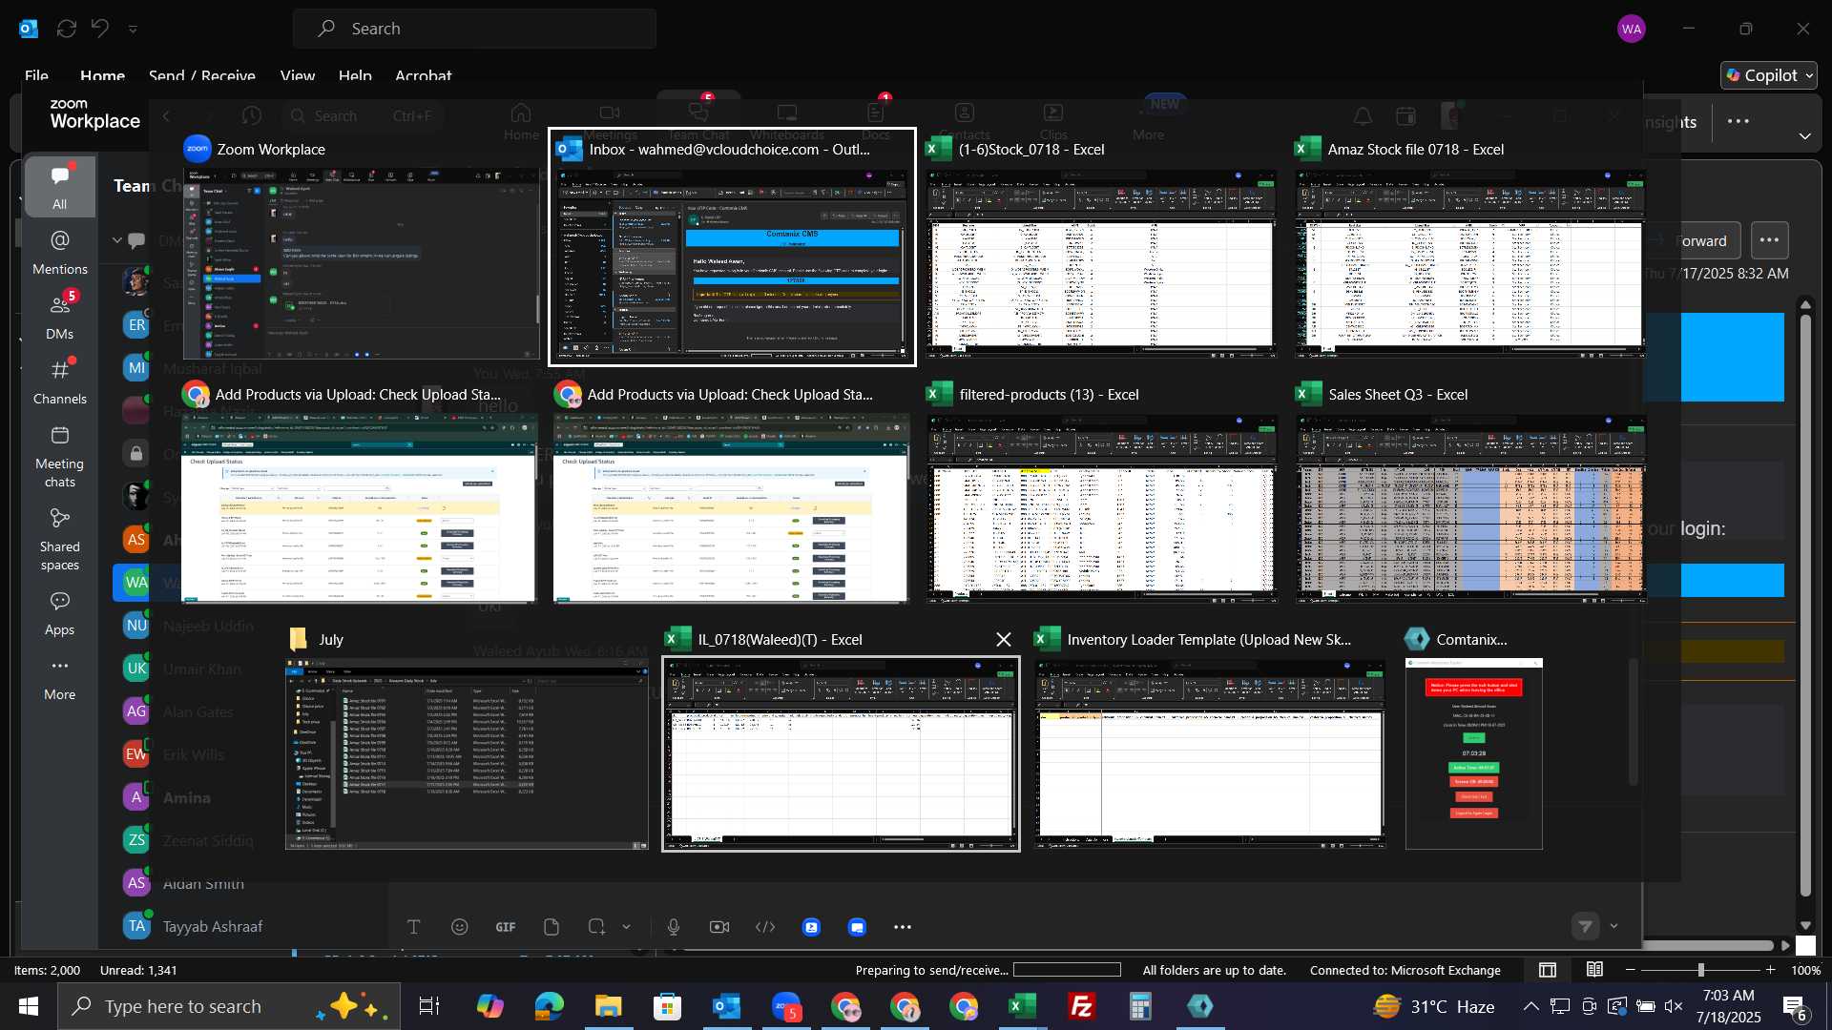Show hidden system tray icons chevron
Image resolution: width=1832 pixels, height=1030 pixels.
pos(1530,1006)
